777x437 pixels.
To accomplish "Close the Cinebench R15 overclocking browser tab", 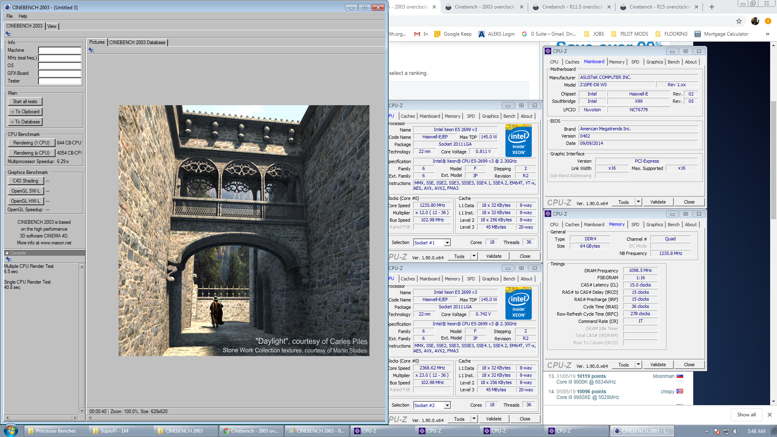I will tap(696, 7).
